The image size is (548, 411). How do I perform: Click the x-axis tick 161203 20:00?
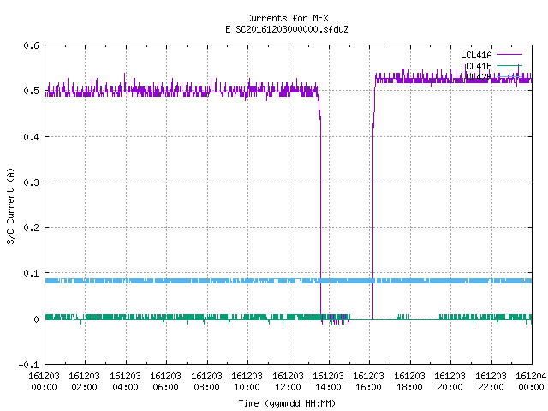coord(450,381)
